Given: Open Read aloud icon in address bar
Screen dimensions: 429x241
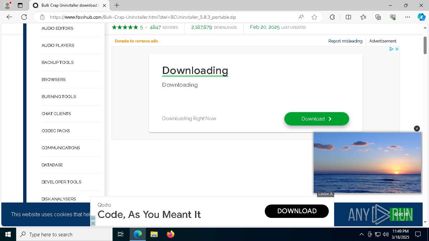Looking at the screenshot, I should point(301,17).
